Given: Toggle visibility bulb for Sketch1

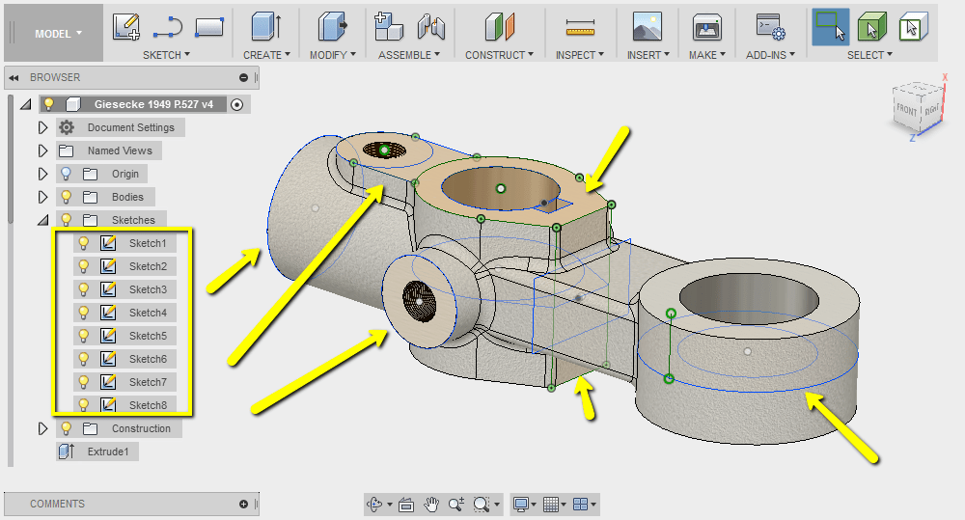Looking at the screenshot, I should tap(84, 243).
